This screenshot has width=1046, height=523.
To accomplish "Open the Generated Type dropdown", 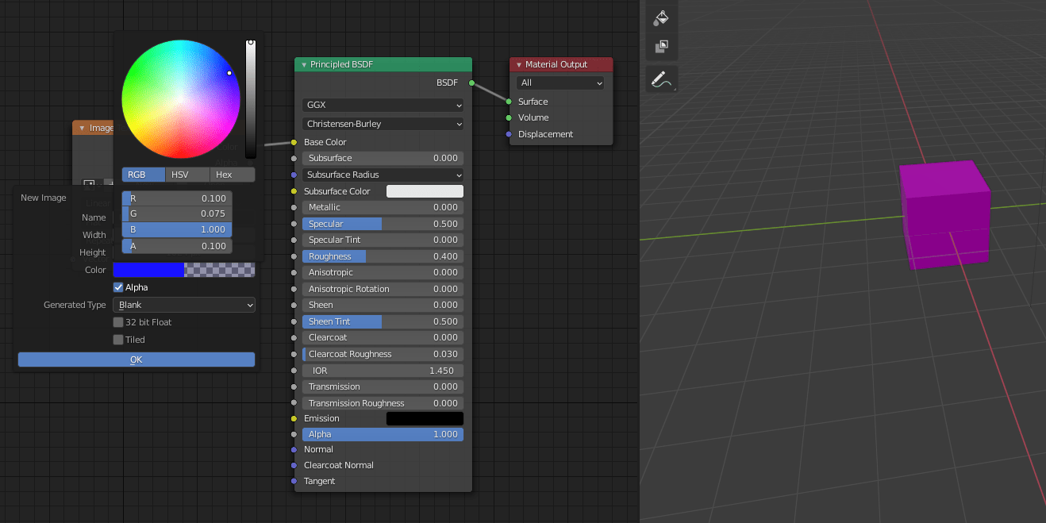I will pos(184,305).
